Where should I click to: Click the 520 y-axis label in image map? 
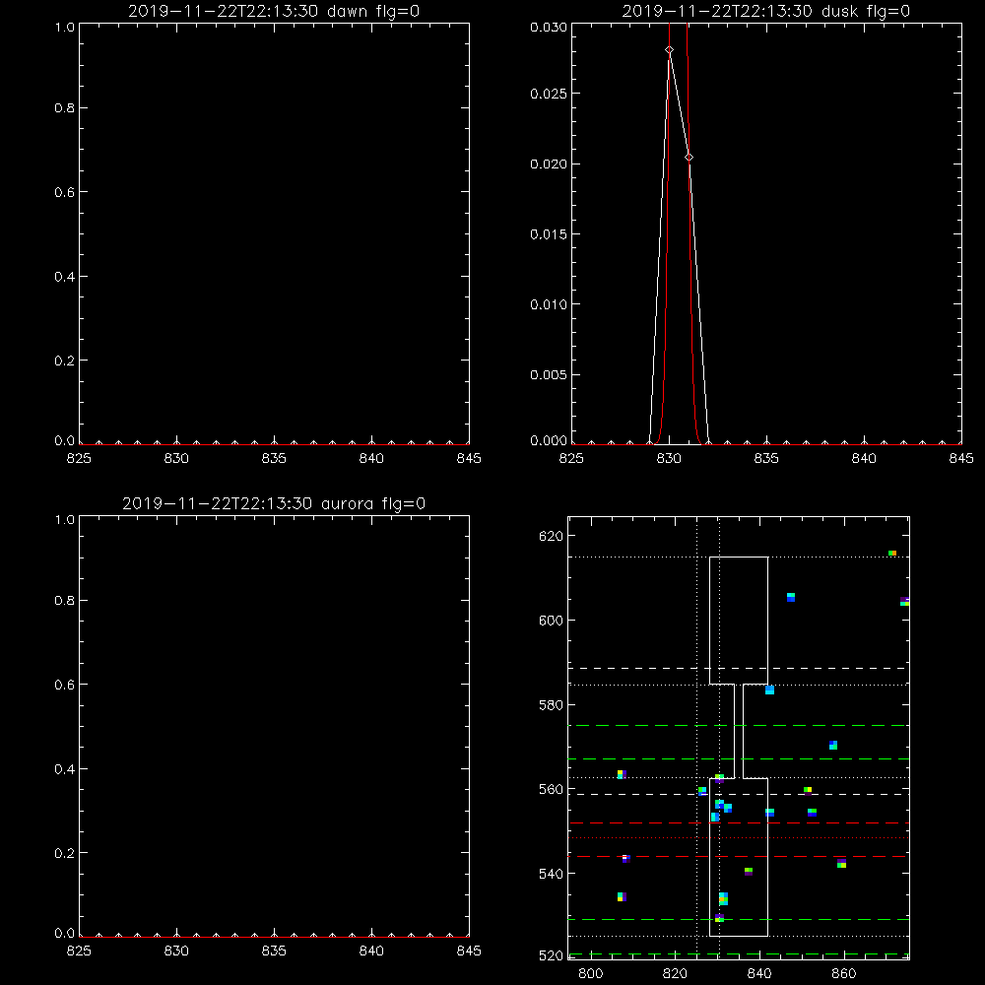click(x=550, y=956)
